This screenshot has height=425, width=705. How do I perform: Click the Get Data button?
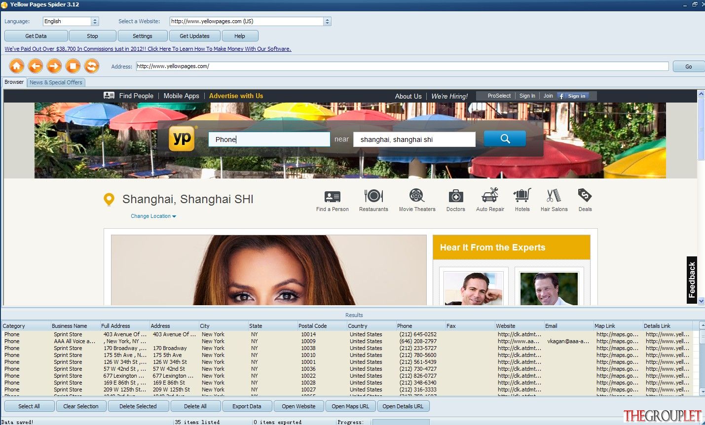pyautogui.click(x=36, y=36)
